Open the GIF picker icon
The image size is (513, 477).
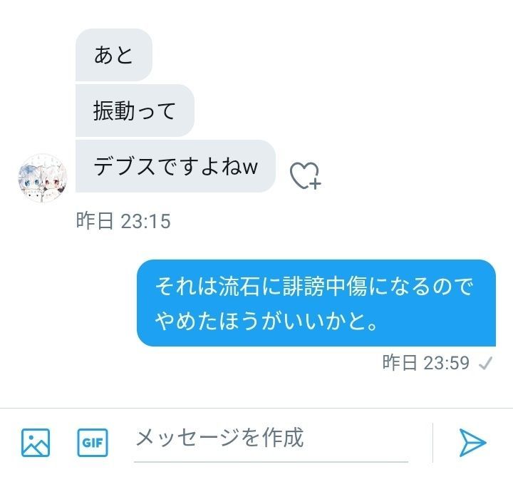point(93,443)
